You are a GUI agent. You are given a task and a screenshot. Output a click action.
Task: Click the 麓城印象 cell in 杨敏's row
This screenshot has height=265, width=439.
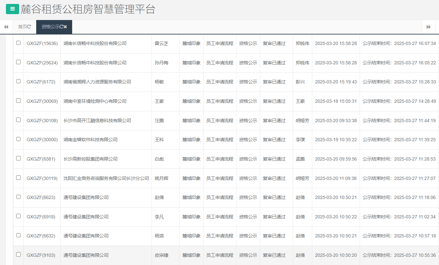pos(191,82)
